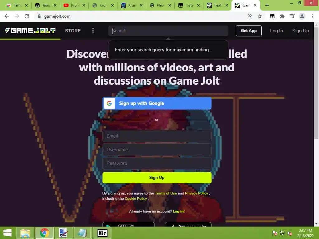Click the scrollbar down arrow

click(316, 224)
